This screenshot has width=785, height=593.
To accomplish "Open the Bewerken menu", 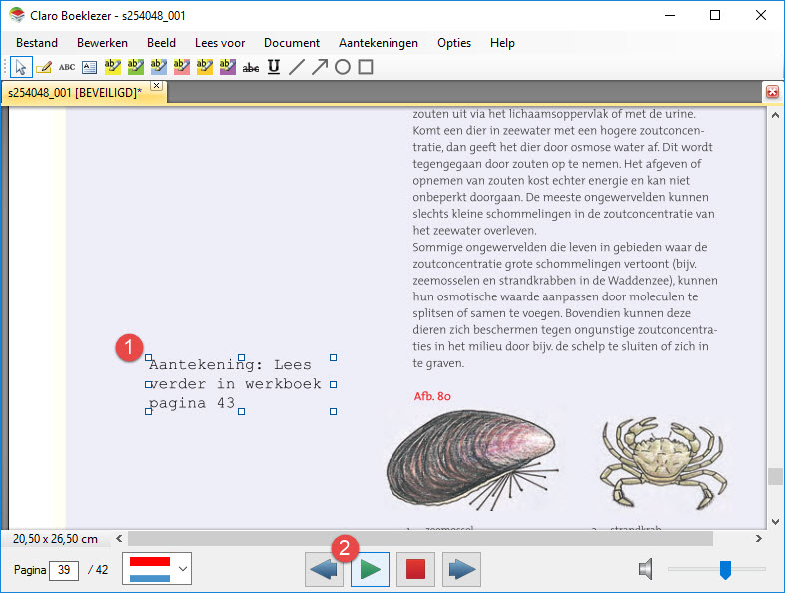I will [x=102, y=43].
